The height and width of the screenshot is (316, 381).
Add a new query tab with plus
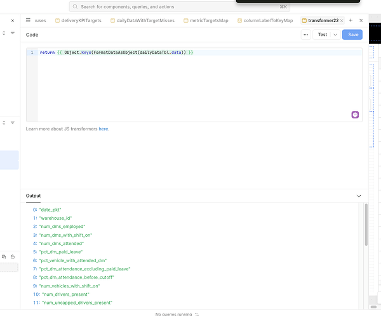click(x=351, y=20)
